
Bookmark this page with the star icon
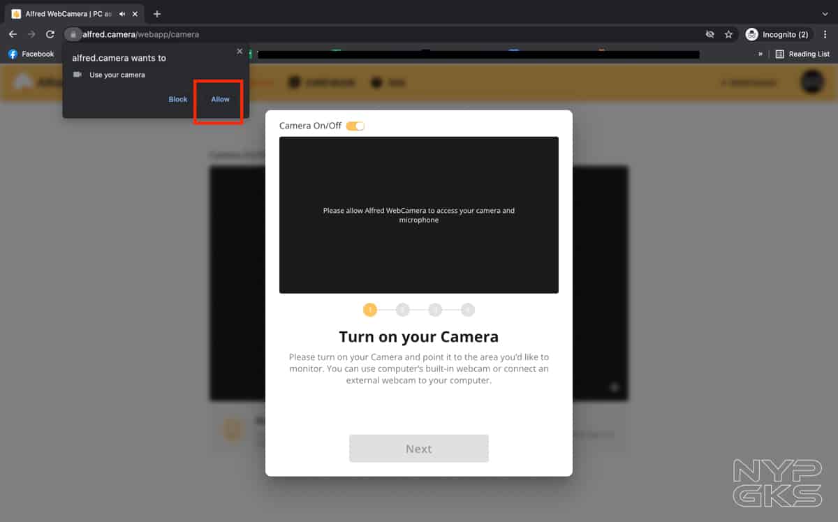pyautogui.click(x=728, y=34)
